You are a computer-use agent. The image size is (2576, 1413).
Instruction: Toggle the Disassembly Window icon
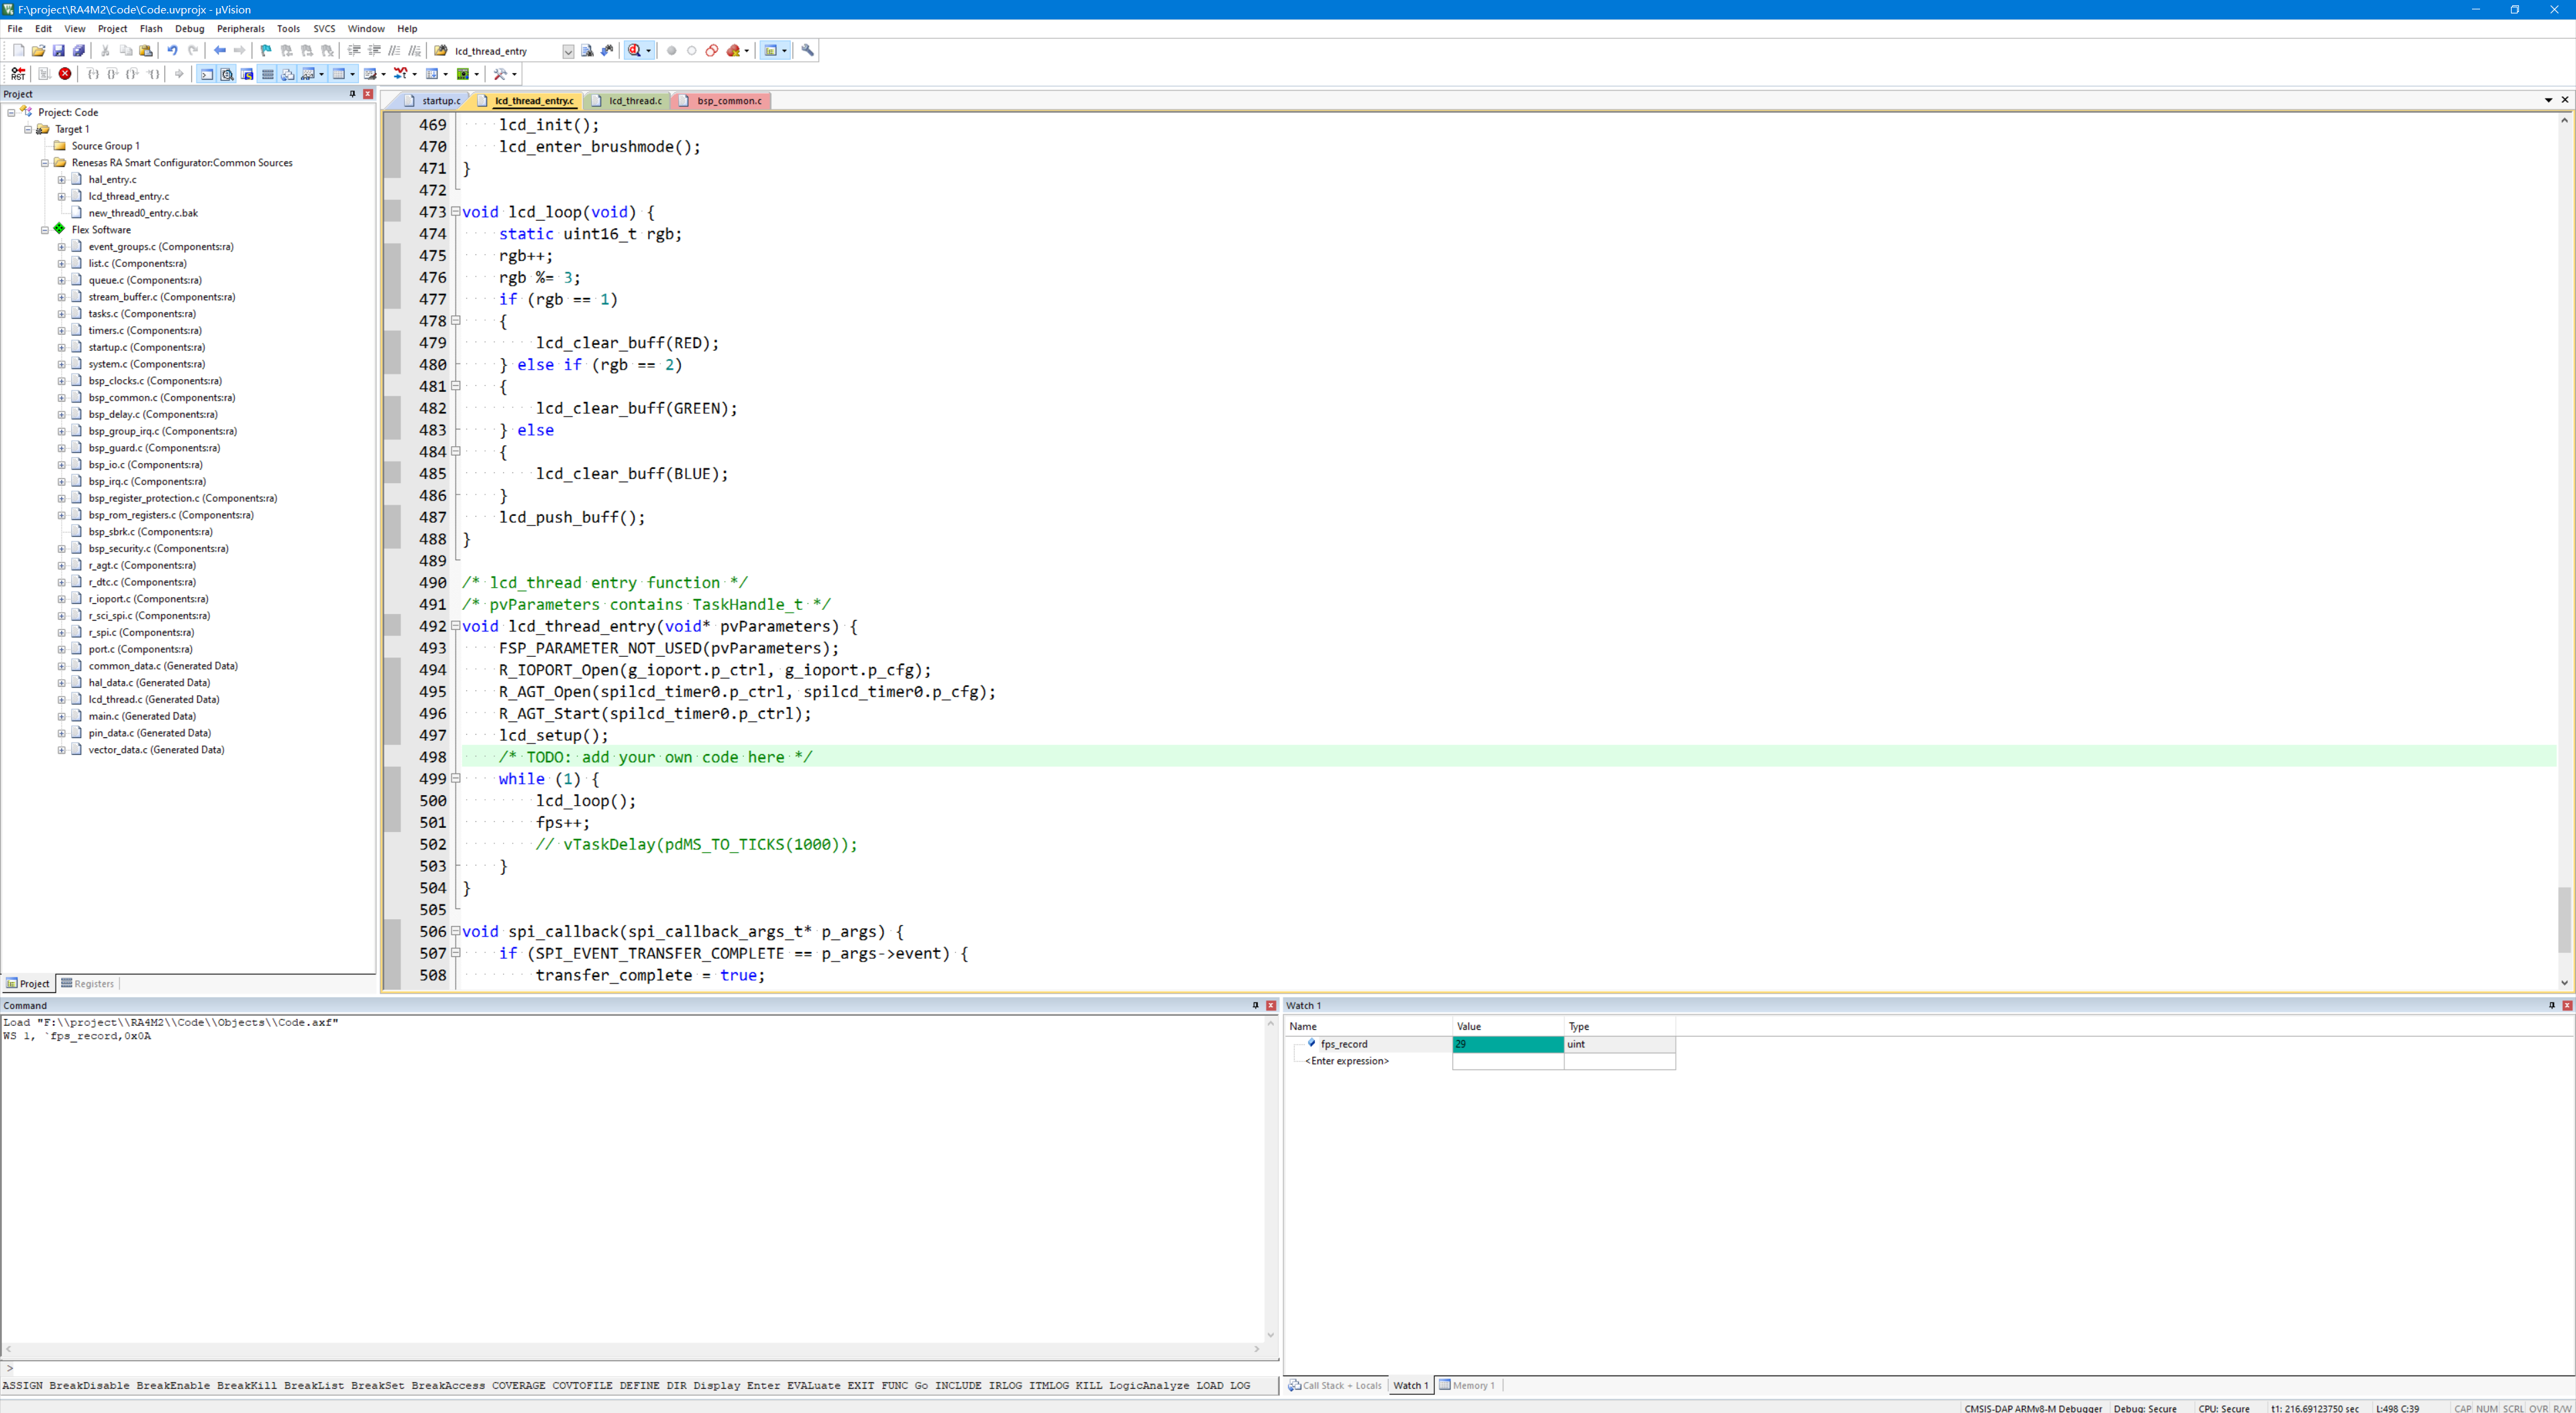click(227, 74)
